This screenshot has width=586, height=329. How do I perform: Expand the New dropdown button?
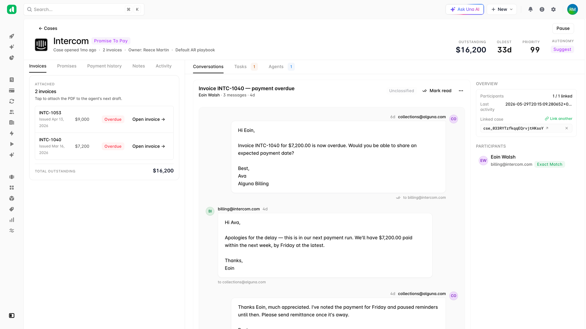502,9
